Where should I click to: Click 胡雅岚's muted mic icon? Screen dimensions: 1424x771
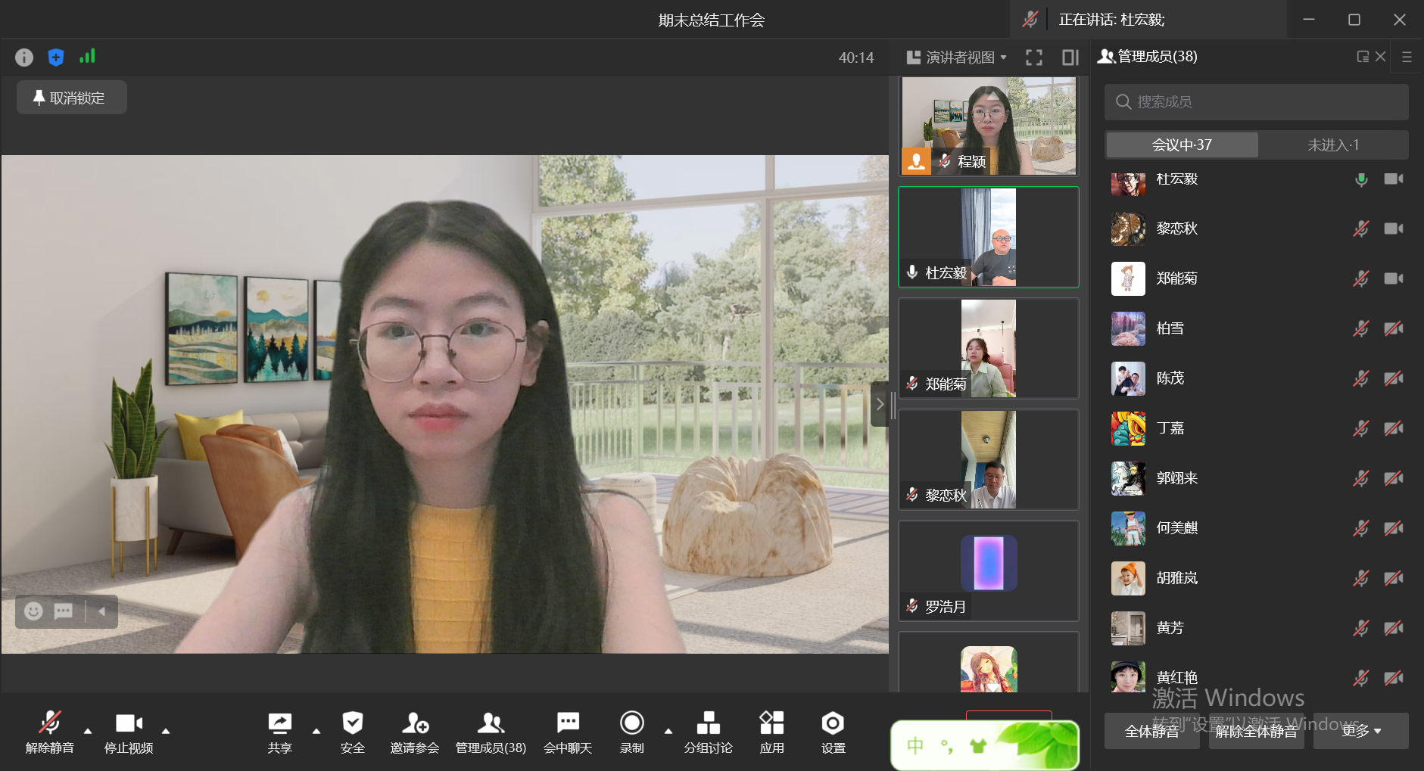(x=1361, y=578)
